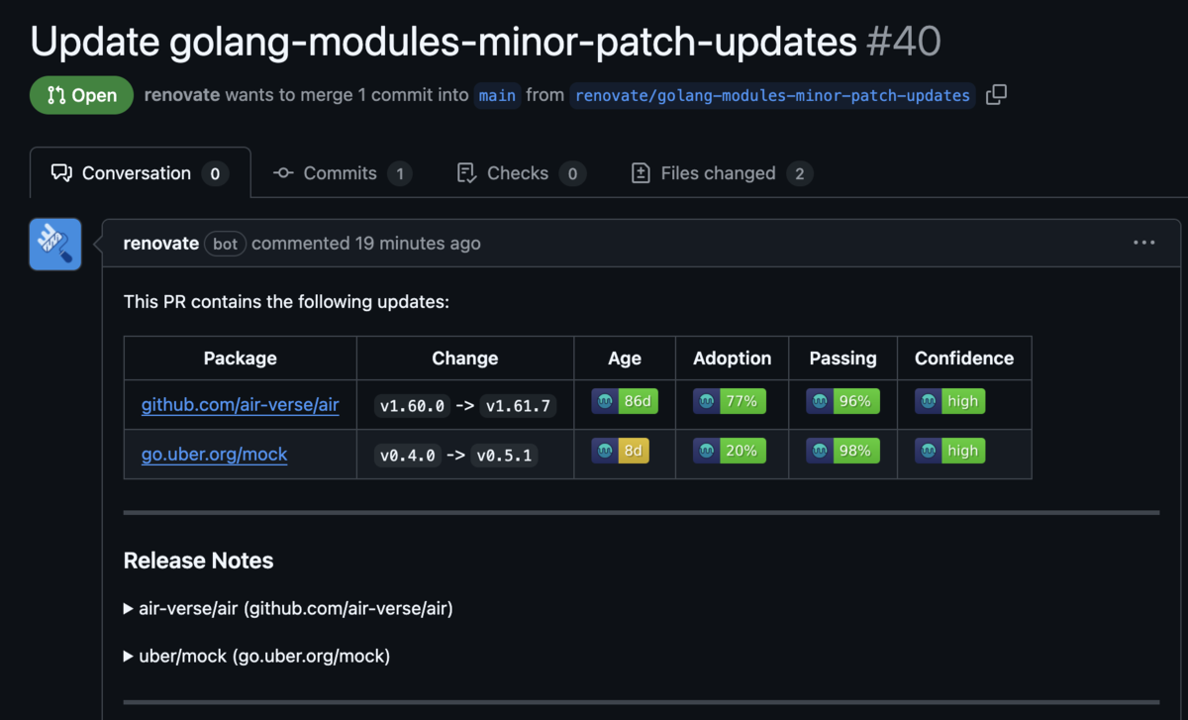Open the renovate commenter name link
This screenshot has height=720, width=1188.
tap(161, 243)
